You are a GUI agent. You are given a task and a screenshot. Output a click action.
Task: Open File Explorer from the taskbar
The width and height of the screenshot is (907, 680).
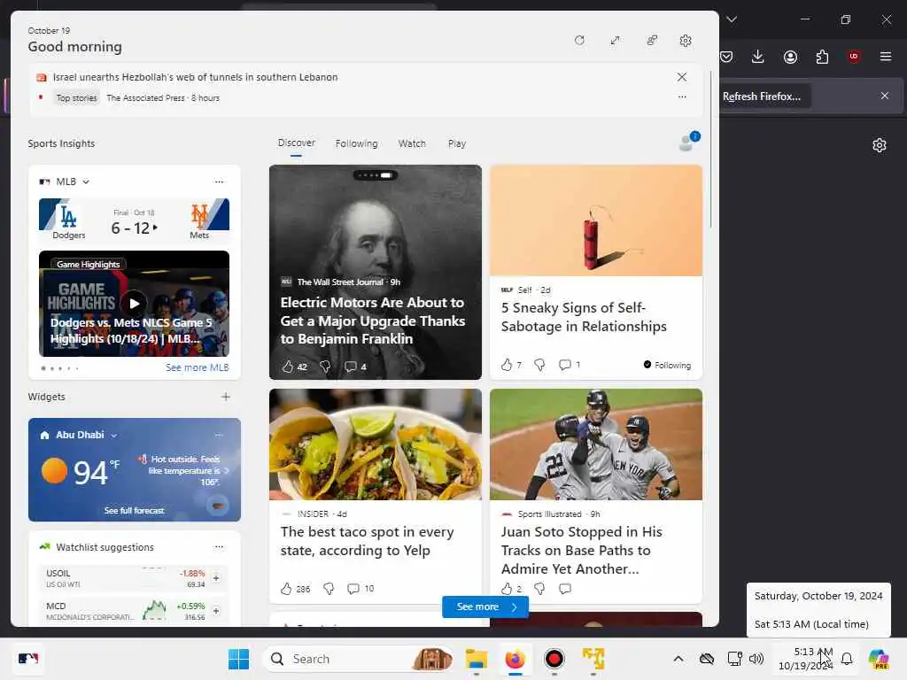[476, 659]
